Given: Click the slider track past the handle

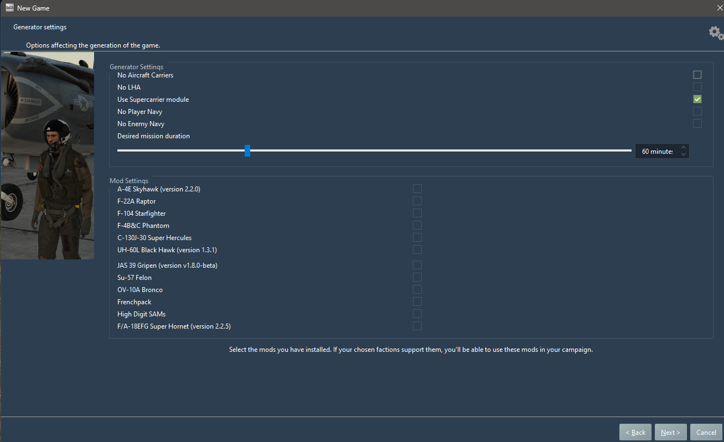Looking at the screenshot, I should [441, 150].
